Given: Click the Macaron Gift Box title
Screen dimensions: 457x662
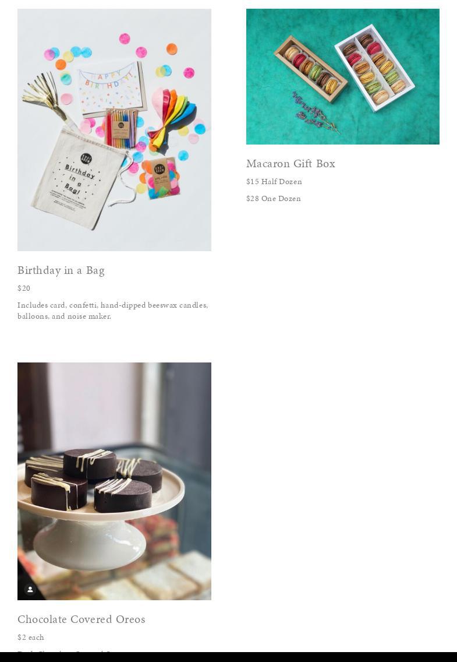Looking at the screenshot, I should [291, 163].
